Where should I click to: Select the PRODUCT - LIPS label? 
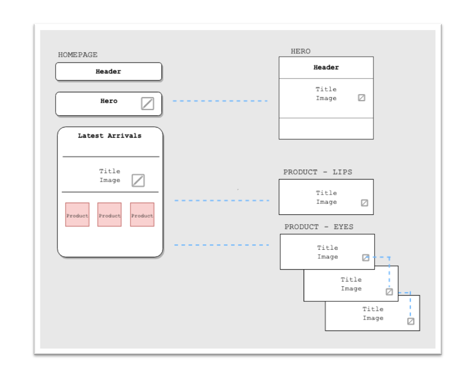point(317,172)
